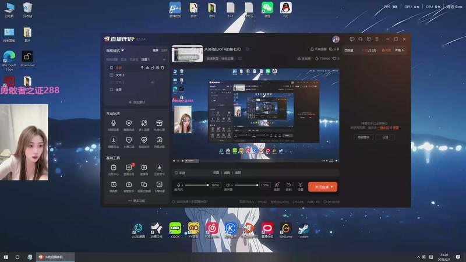Click the stream cover thumbnail
466x262 pixels.
(188, 54)
